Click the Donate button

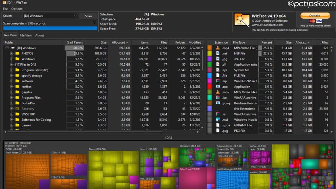[315, 15]
